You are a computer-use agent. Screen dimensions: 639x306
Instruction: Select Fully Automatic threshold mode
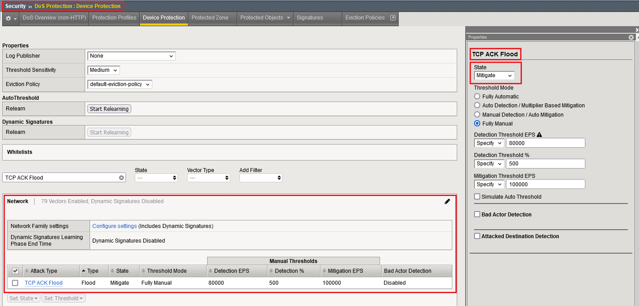point(477,97)
